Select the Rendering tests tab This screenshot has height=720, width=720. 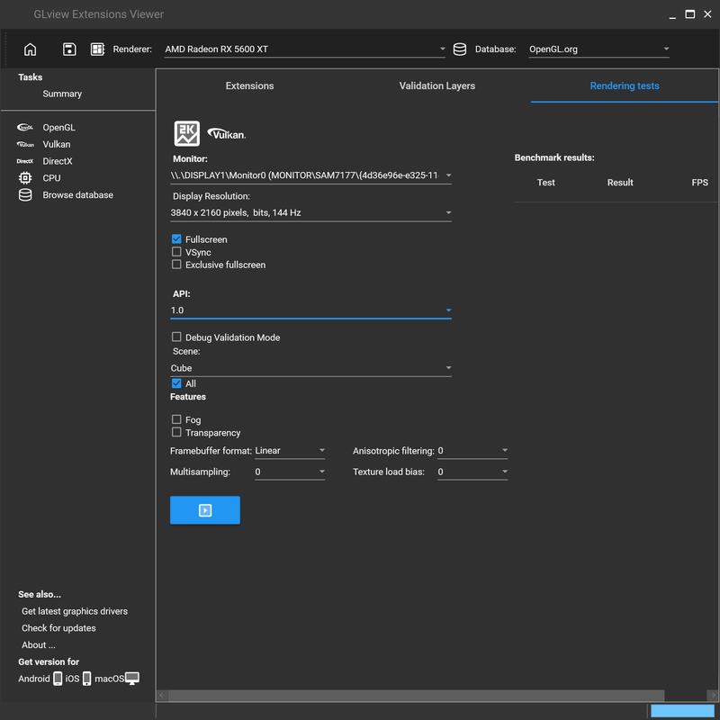(625, 85)
